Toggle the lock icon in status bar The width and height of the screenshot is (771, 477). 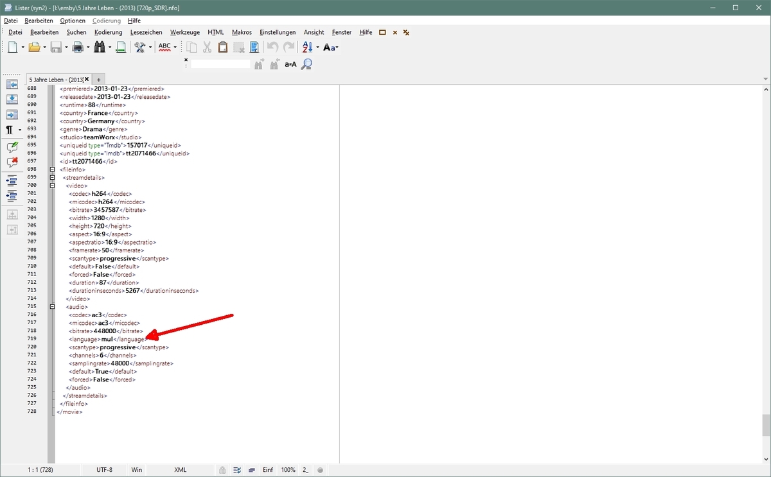click(x=222, y=470)
